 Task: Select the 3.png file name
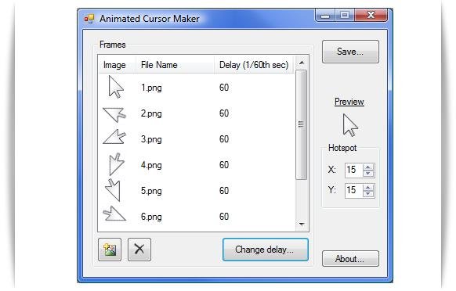pyautogui.click(x=151, y=139)
